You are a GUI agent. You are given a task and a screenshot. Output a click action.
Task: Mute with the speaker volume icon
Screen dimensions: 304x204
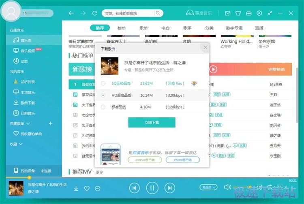point(227,187)
